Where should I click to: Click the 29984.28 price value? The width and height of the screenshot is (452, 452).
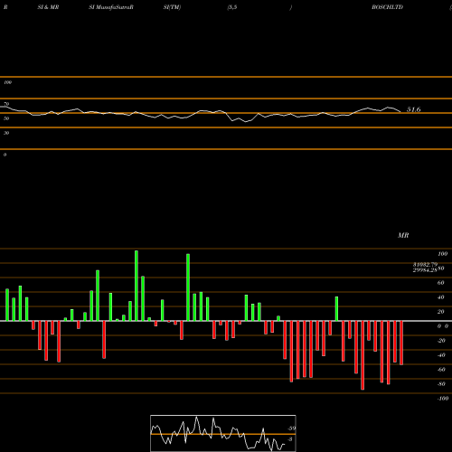tap(425, 270)
